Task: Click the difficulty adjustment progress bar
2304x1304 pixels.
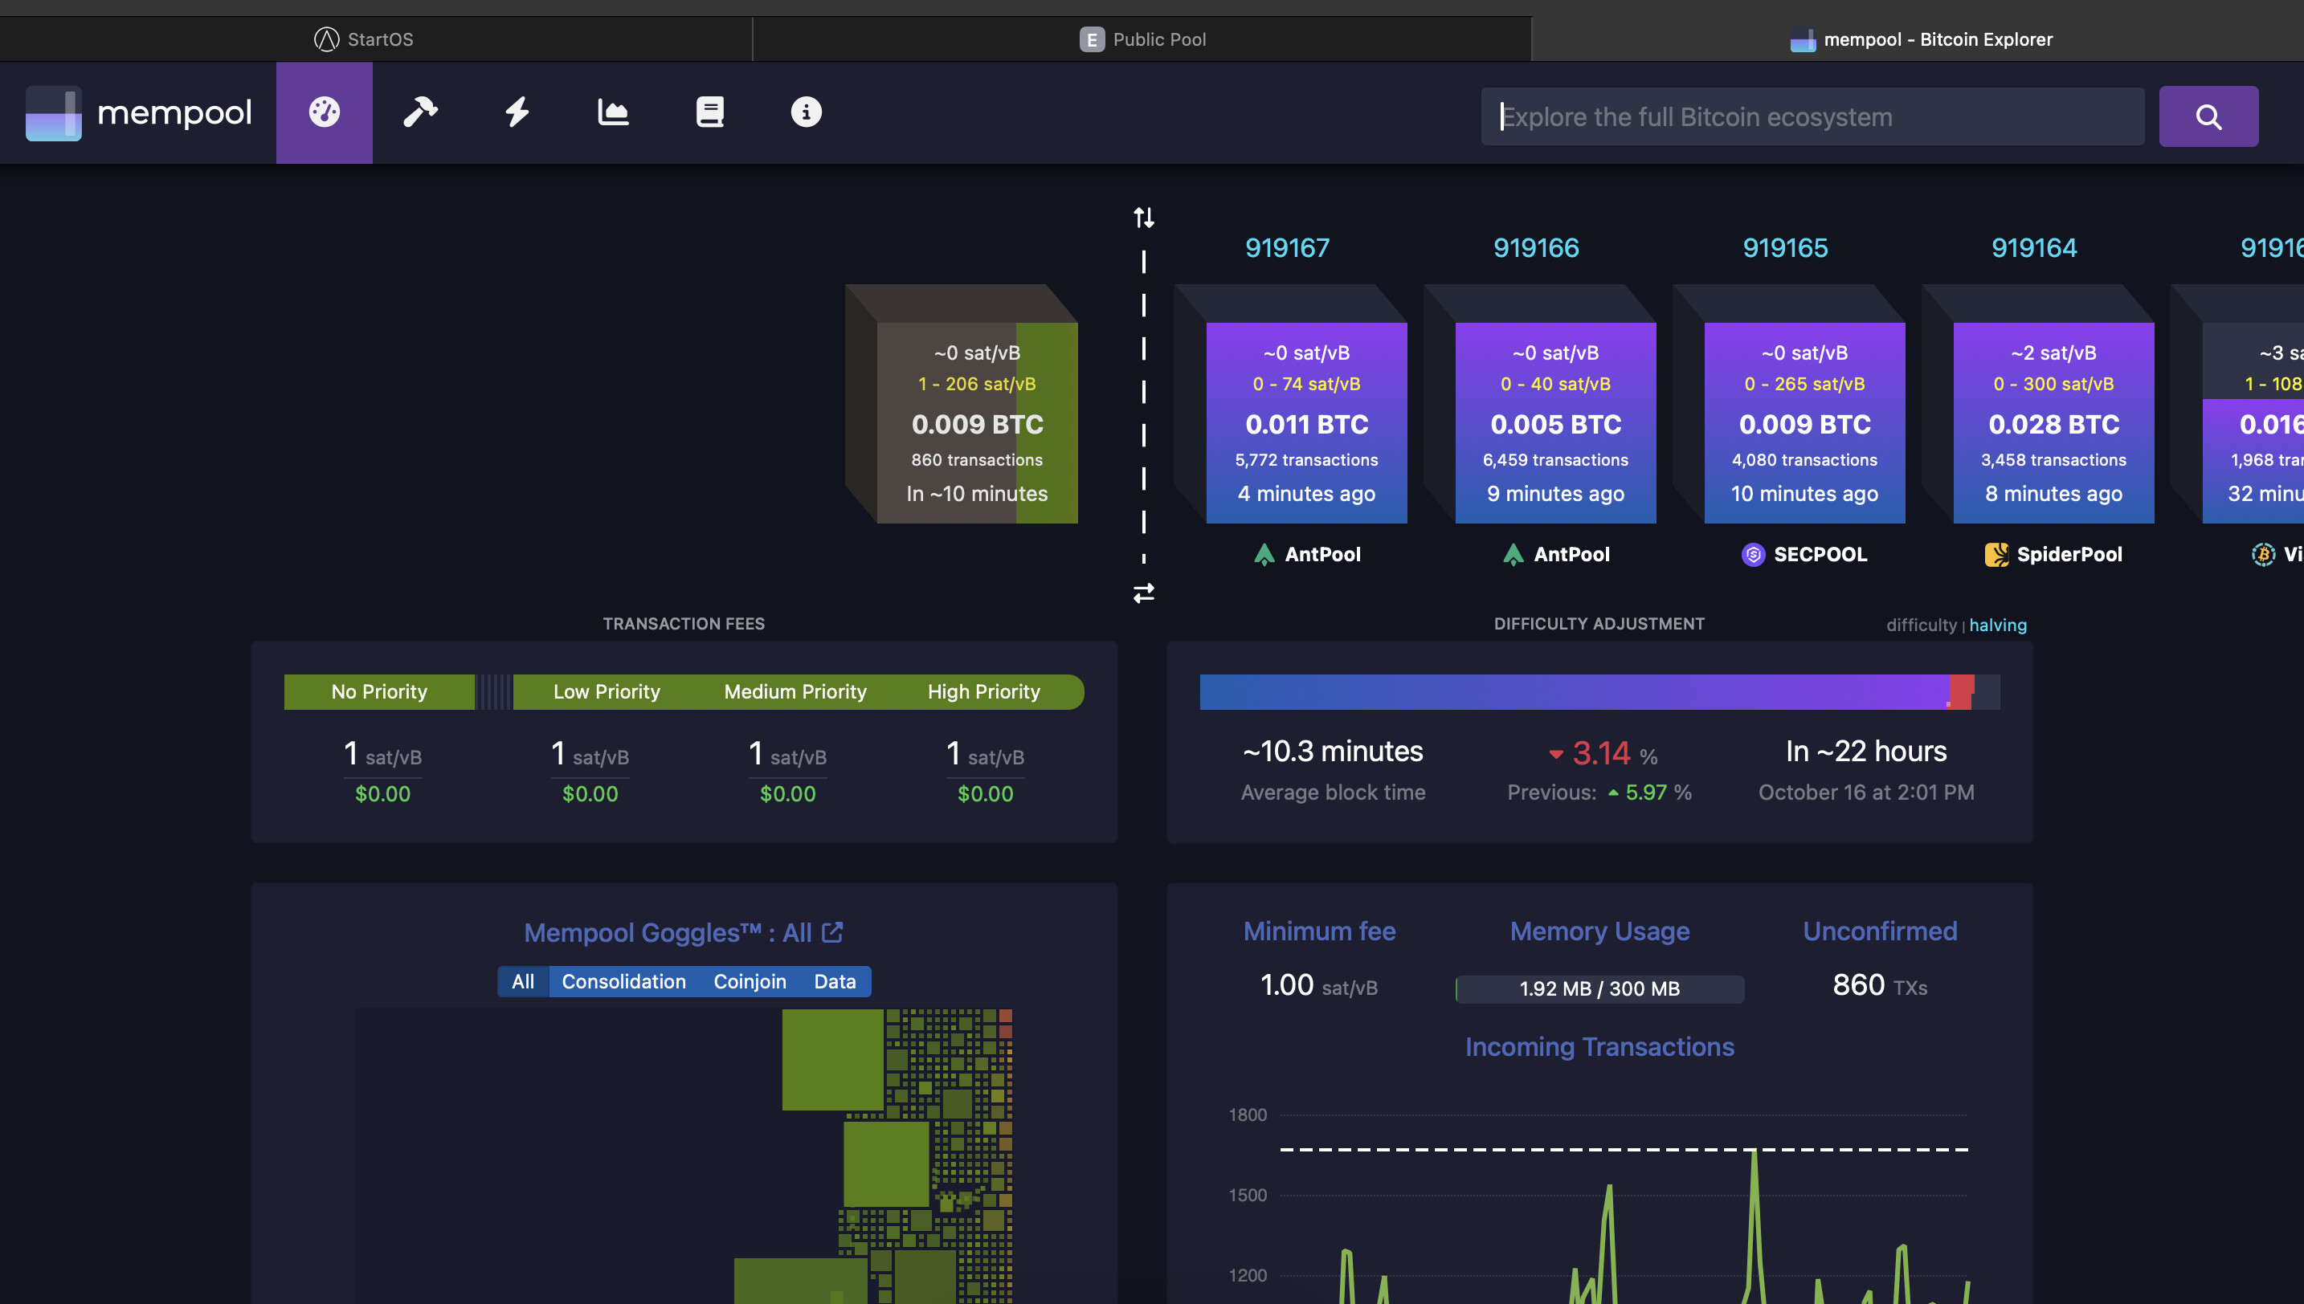Action: click(1598, 692)
